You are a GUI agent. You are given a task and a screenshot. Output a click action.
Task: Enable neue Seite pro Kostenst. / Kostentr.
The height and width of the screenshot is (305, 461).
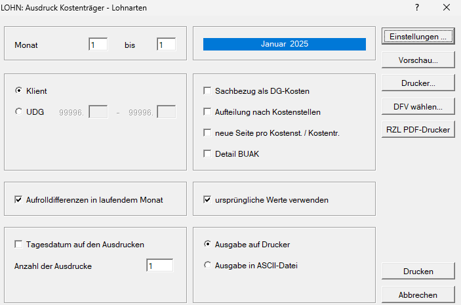[208, 133]
